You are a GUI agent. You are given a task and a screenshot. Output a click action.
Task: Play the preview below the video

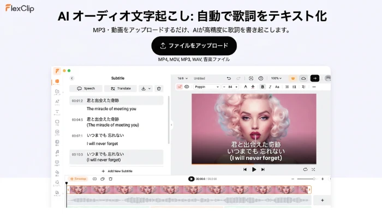254,169
